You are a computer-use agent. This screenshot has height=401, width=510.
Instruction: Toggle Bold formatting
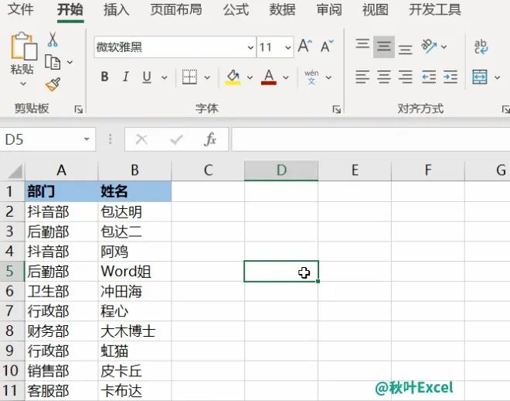coord(105,77)
